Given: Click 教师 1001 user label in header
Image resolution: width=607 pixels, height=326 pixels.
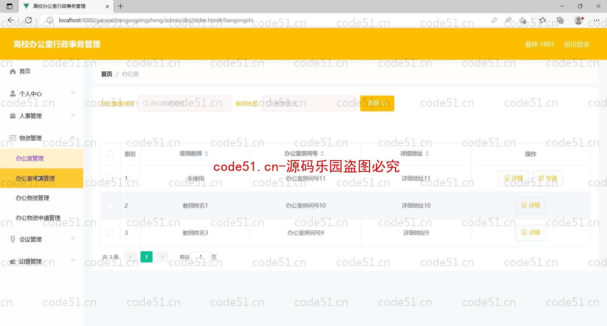Looking at the screenshot, I should 540,44.
